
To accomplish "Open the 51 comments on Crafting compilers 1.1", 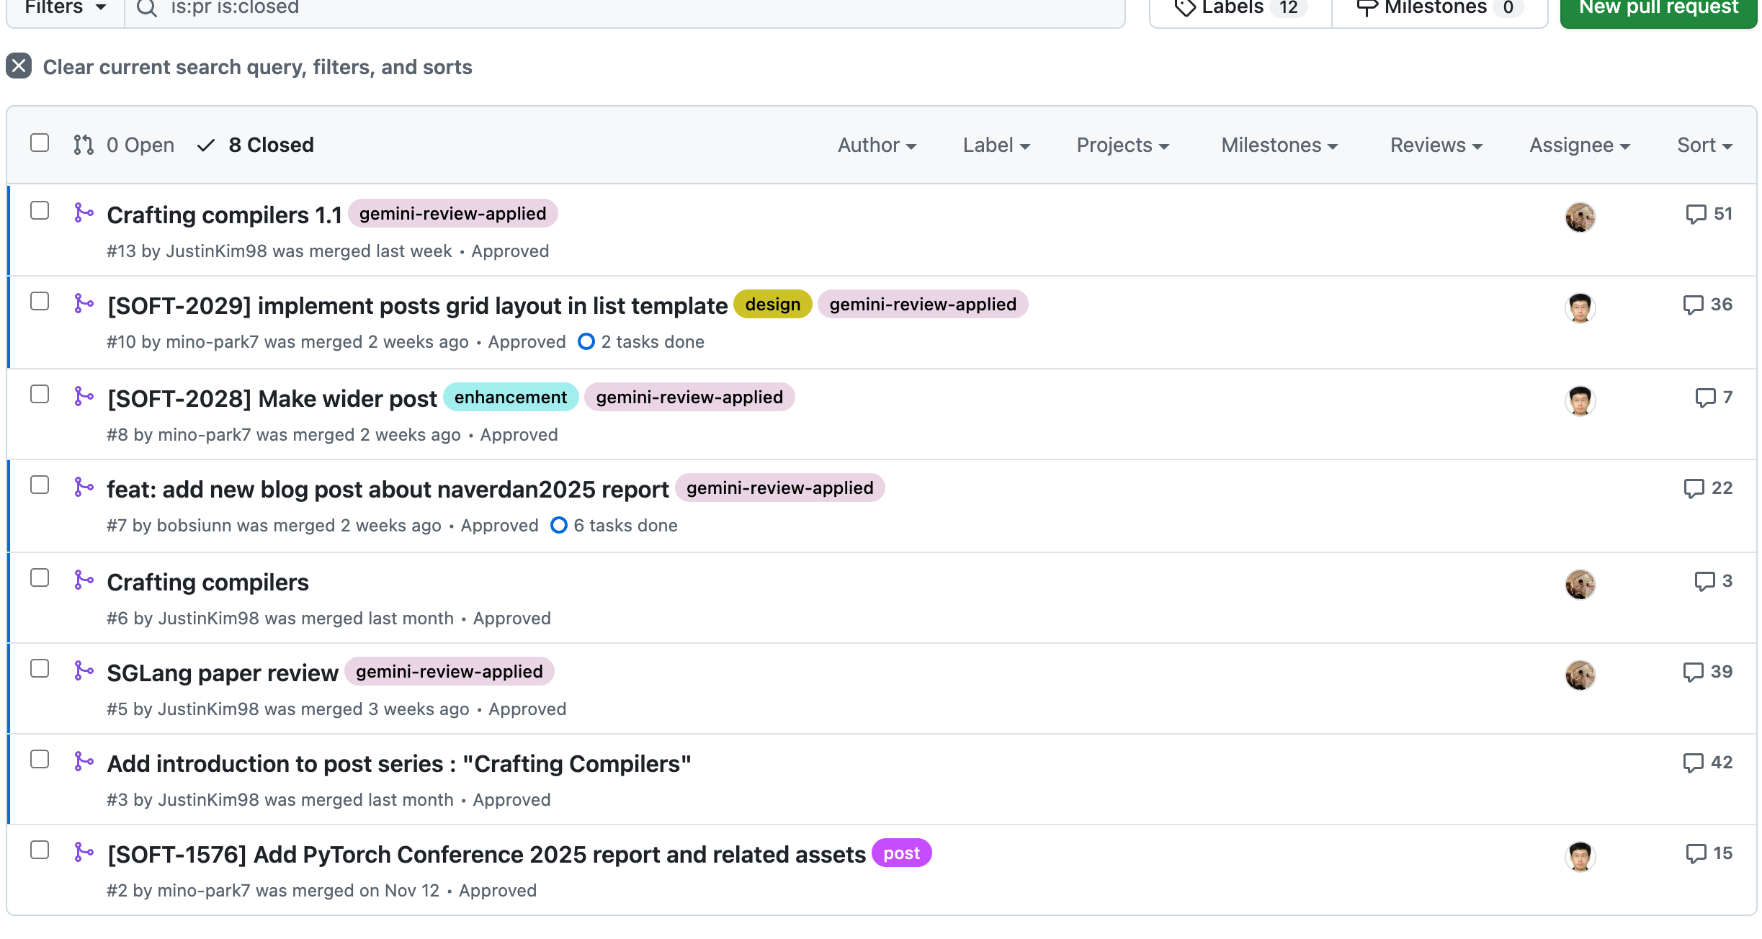I will [x=1710, y=214].
